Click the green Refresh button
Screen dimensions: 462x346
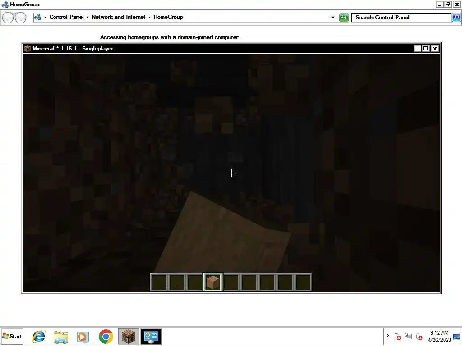click(344, 18)
